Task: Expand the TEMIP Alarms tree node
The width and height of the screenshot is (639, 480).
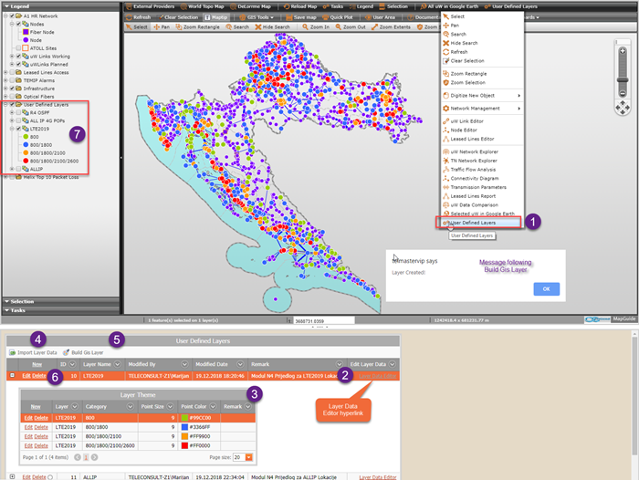Action: pyautogui.click(x=5, y=80)
